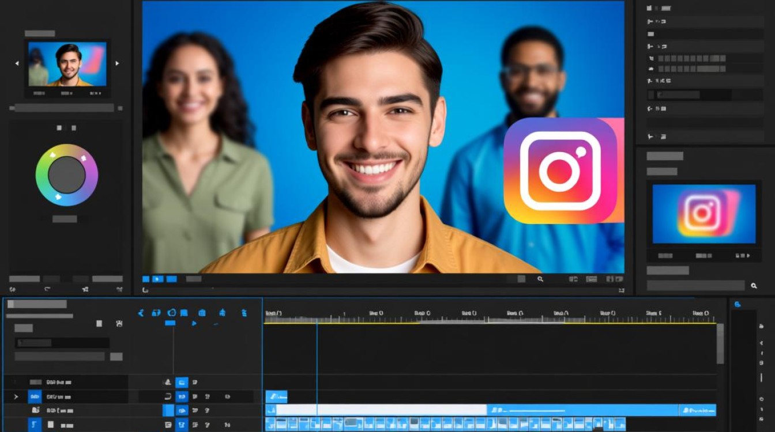Click the color wheel in left panel

coord(67,175)
